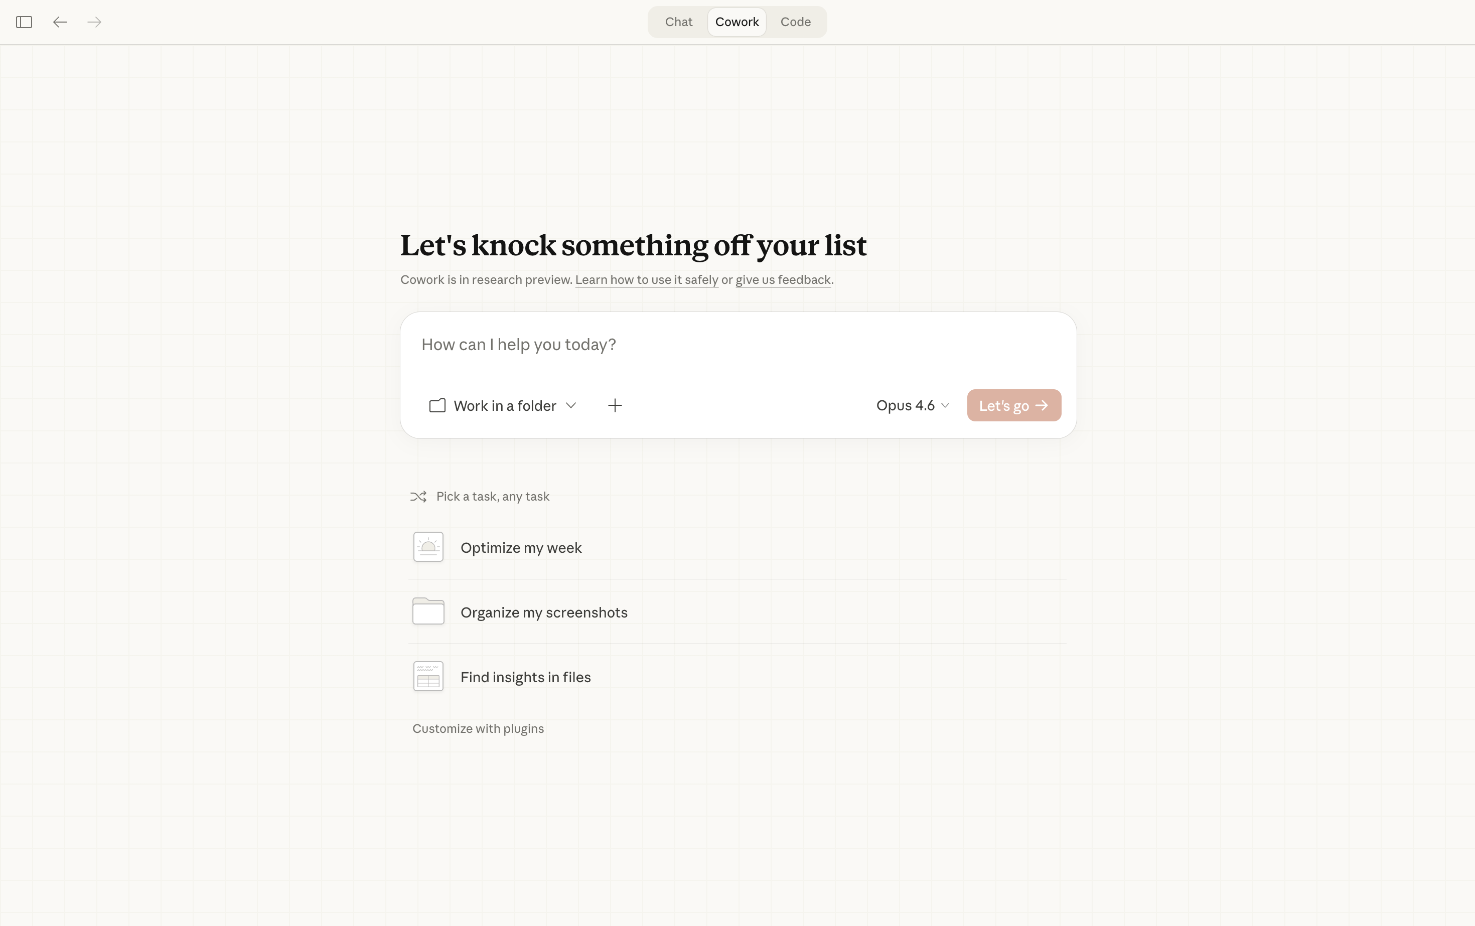Expand the Opus 4.6 model selector
Screen dimensions: 1475x926
912,405
